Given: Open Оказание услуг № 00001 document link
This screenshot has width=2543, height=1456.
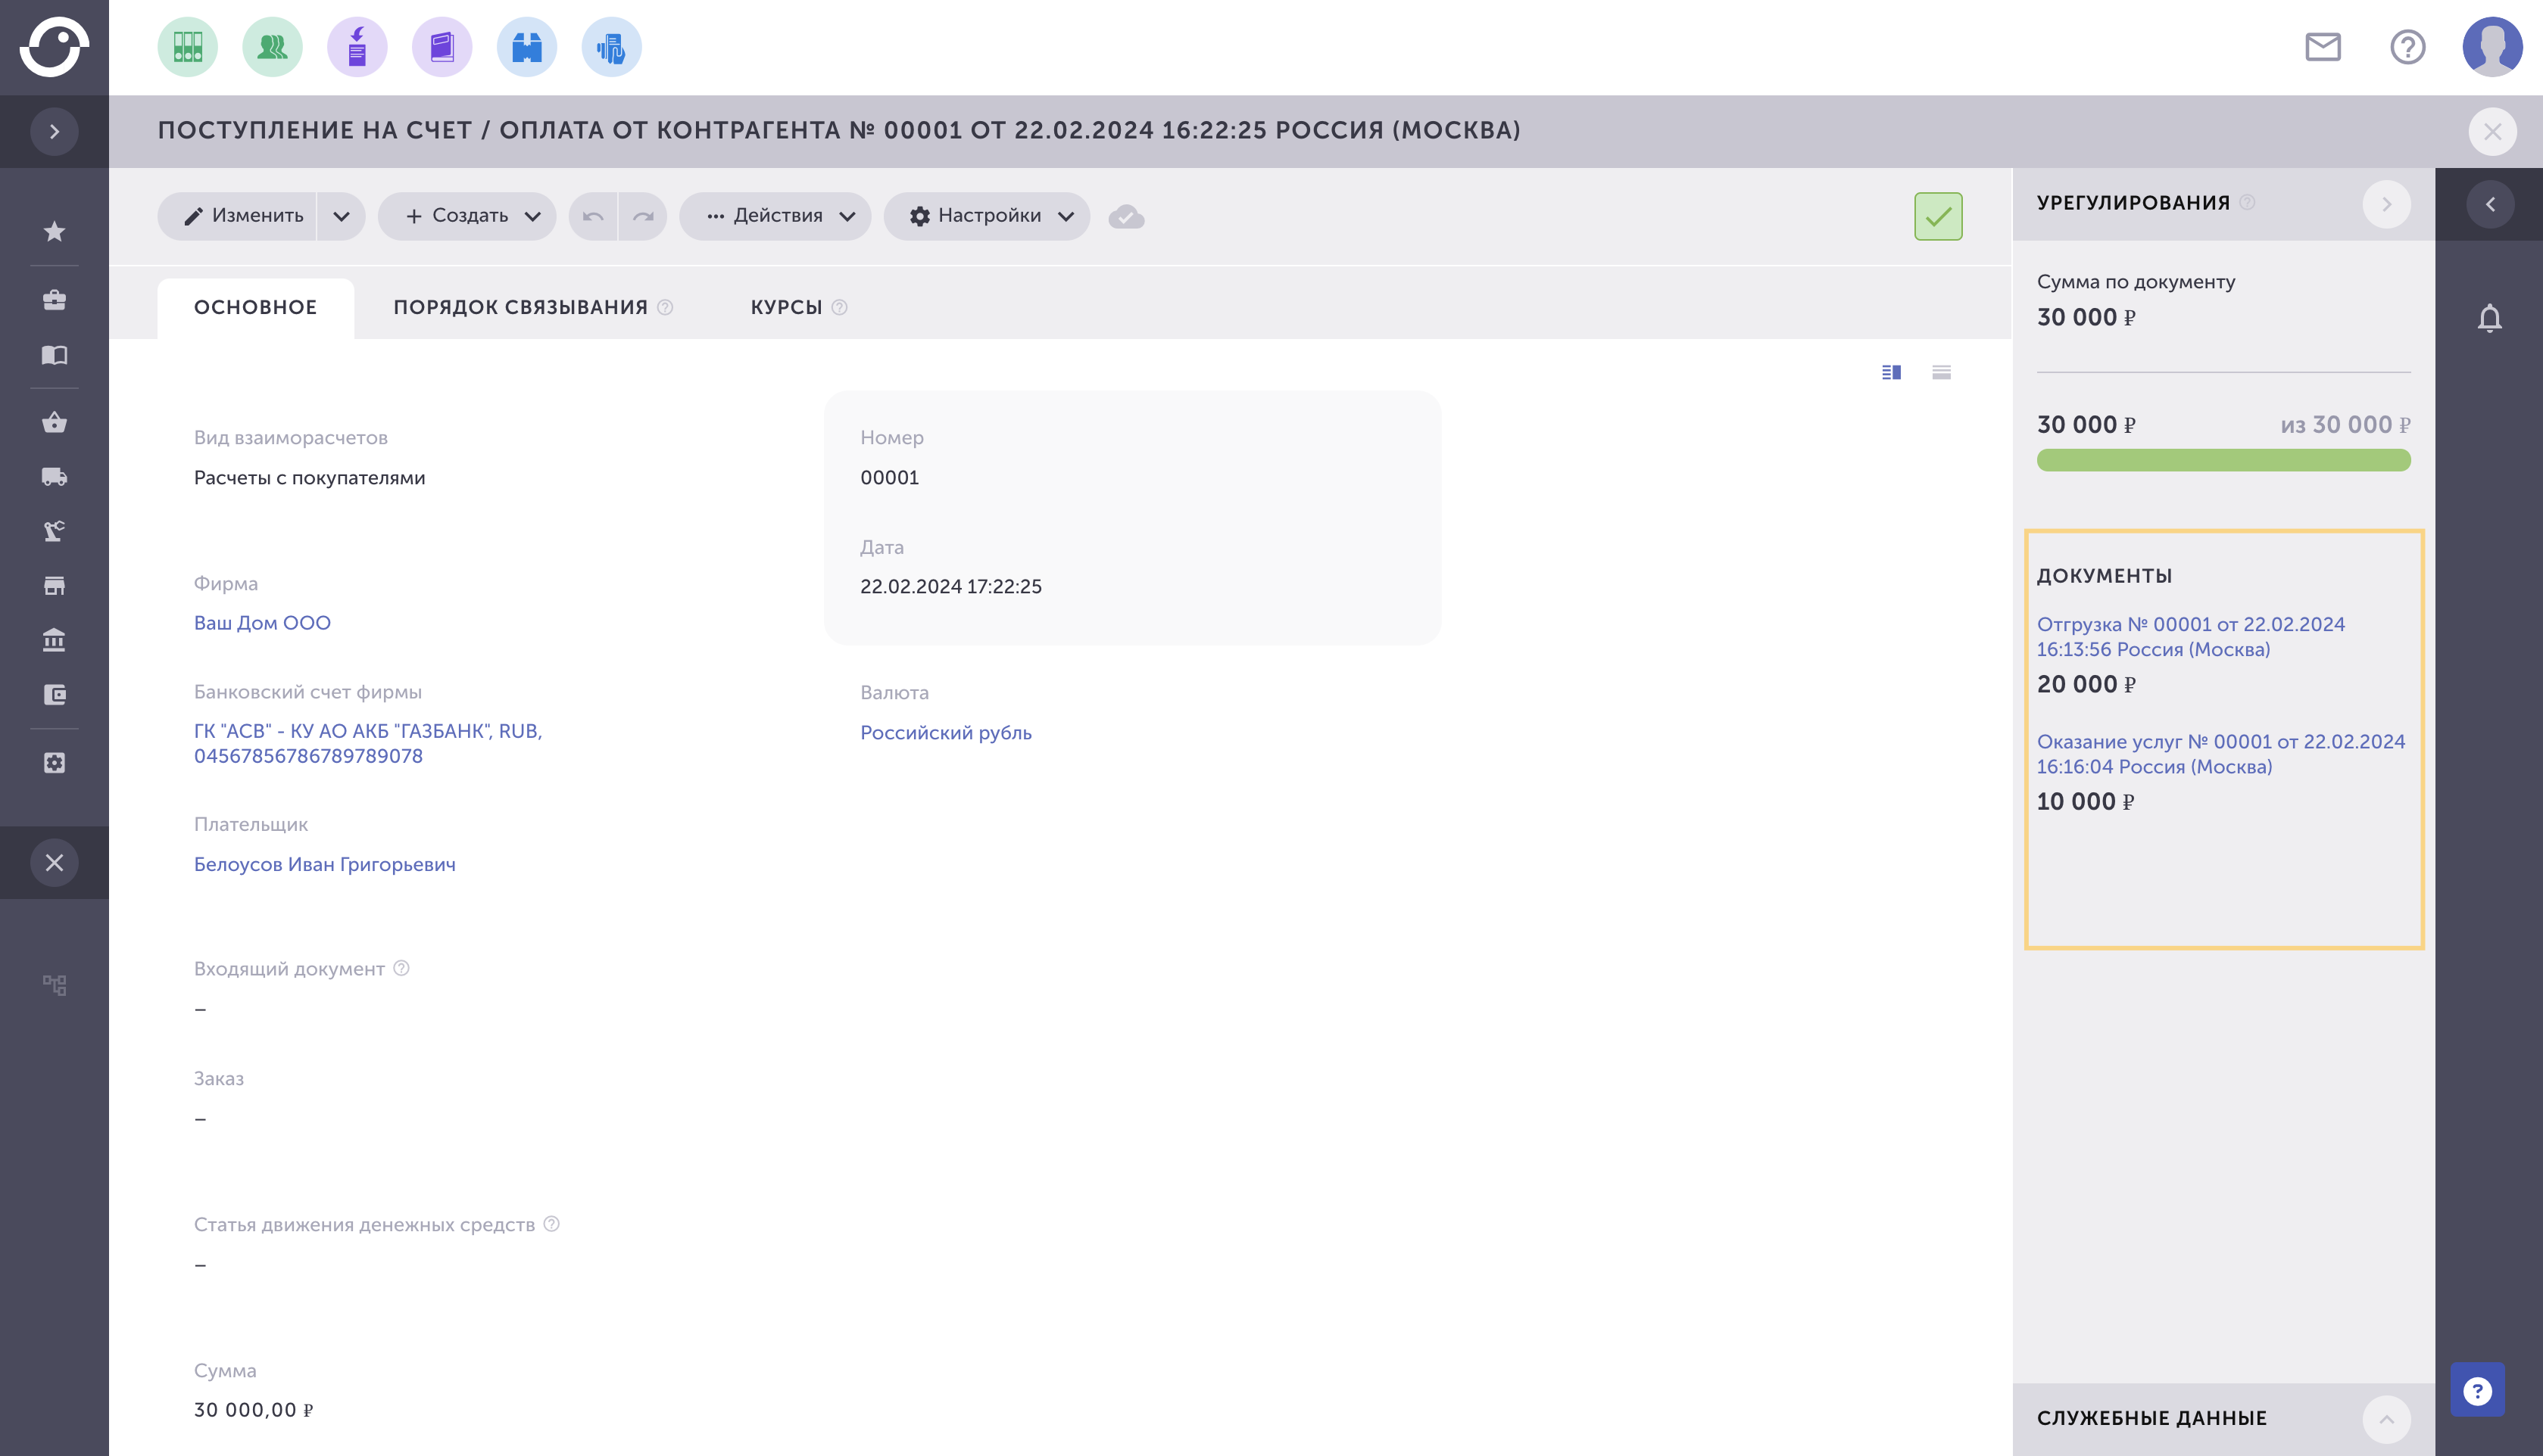Looking at the screenshot, I should click(2220, 754).
